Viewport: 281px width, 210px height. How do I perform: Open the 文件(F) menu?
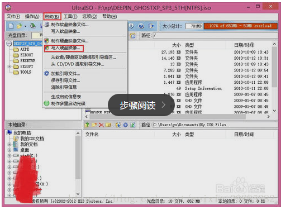(13, 17)
